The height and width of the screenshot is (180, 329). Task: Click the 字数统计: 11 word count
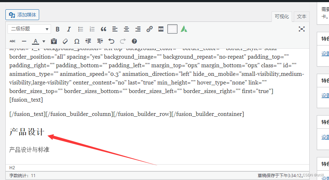click(23, 176)
